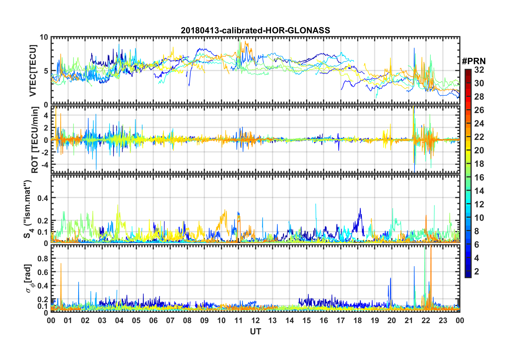Screen dimensions: 511x347
Task: Click the S4 ("ism.mat") axis label
Action: point(27,209)
